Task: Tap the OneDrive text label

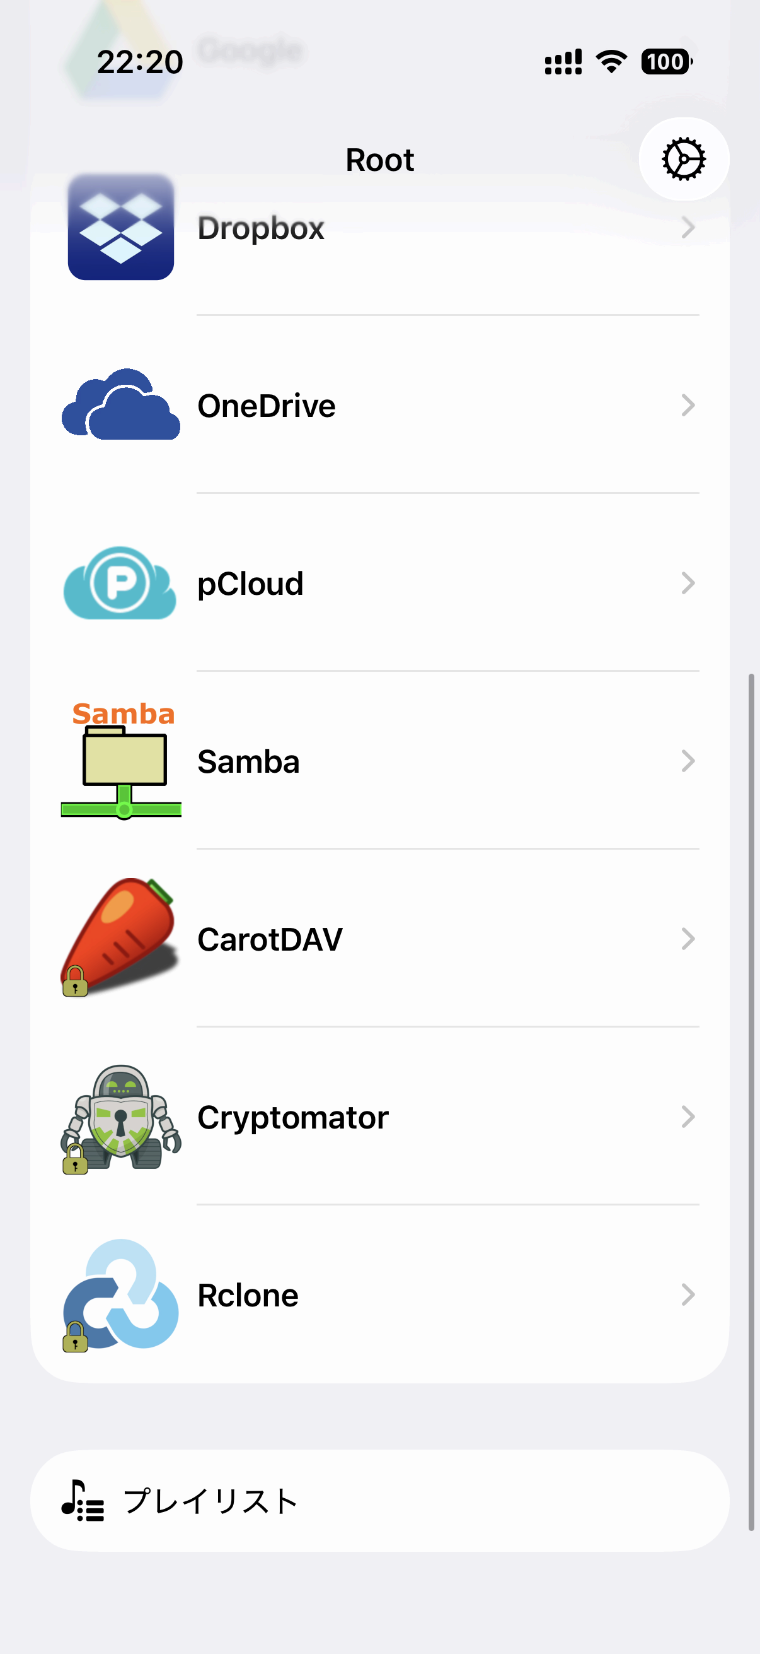Action: [x=266, y=406]
